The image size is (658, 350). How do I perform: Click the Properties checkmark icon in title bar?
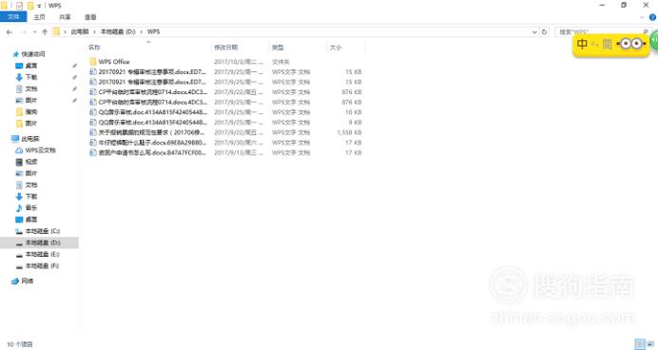click(19, 6)
